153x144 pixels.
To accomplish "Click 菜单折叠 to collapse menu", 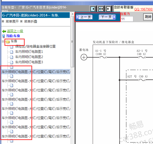I will (31, 21).
